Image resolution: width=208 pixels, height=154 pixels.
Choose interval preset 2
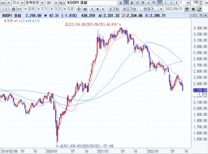[165, 3]
